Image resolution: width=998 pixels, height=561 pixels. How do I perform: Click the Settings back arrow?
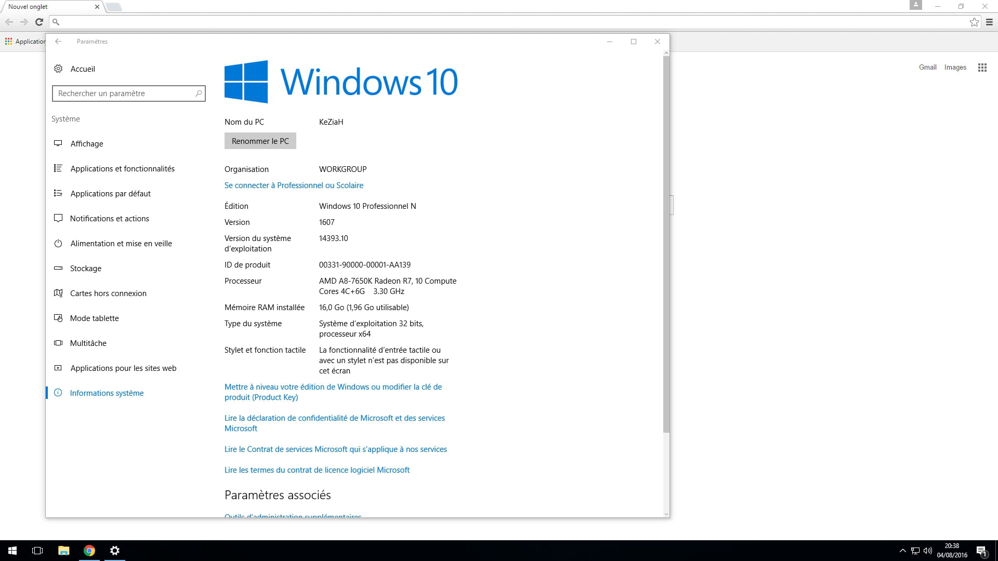tap(58, 42)
